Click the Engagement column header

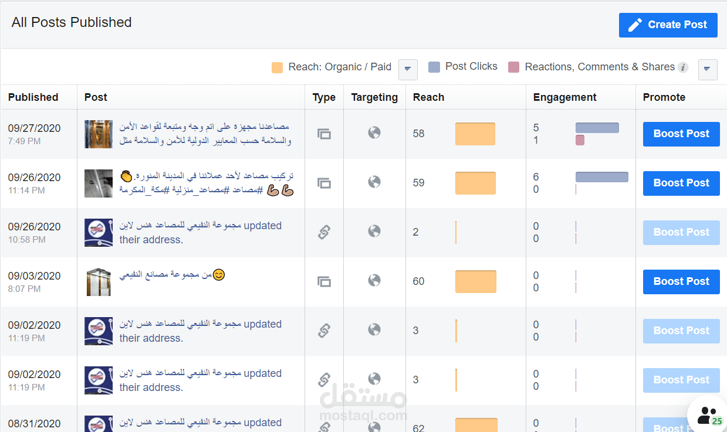point(564,97)
